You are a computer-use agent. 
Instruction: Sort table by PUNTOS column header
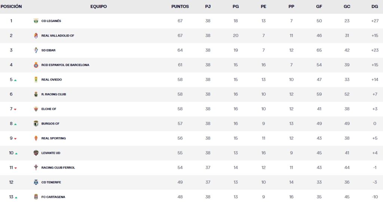(x=180, y=7)
